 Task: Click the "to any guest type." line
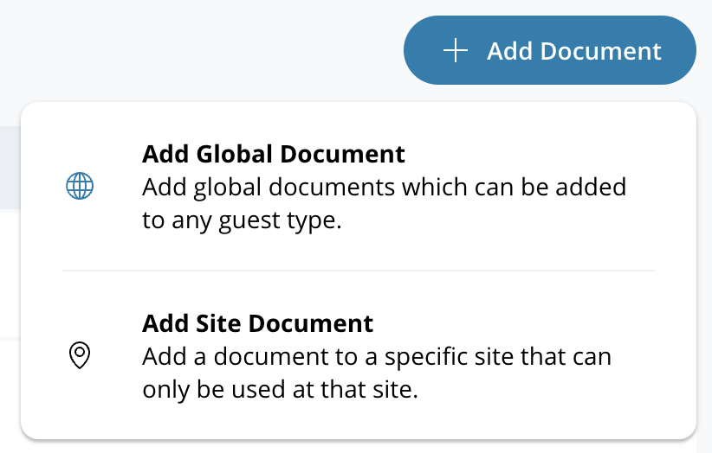coord(242,221)
